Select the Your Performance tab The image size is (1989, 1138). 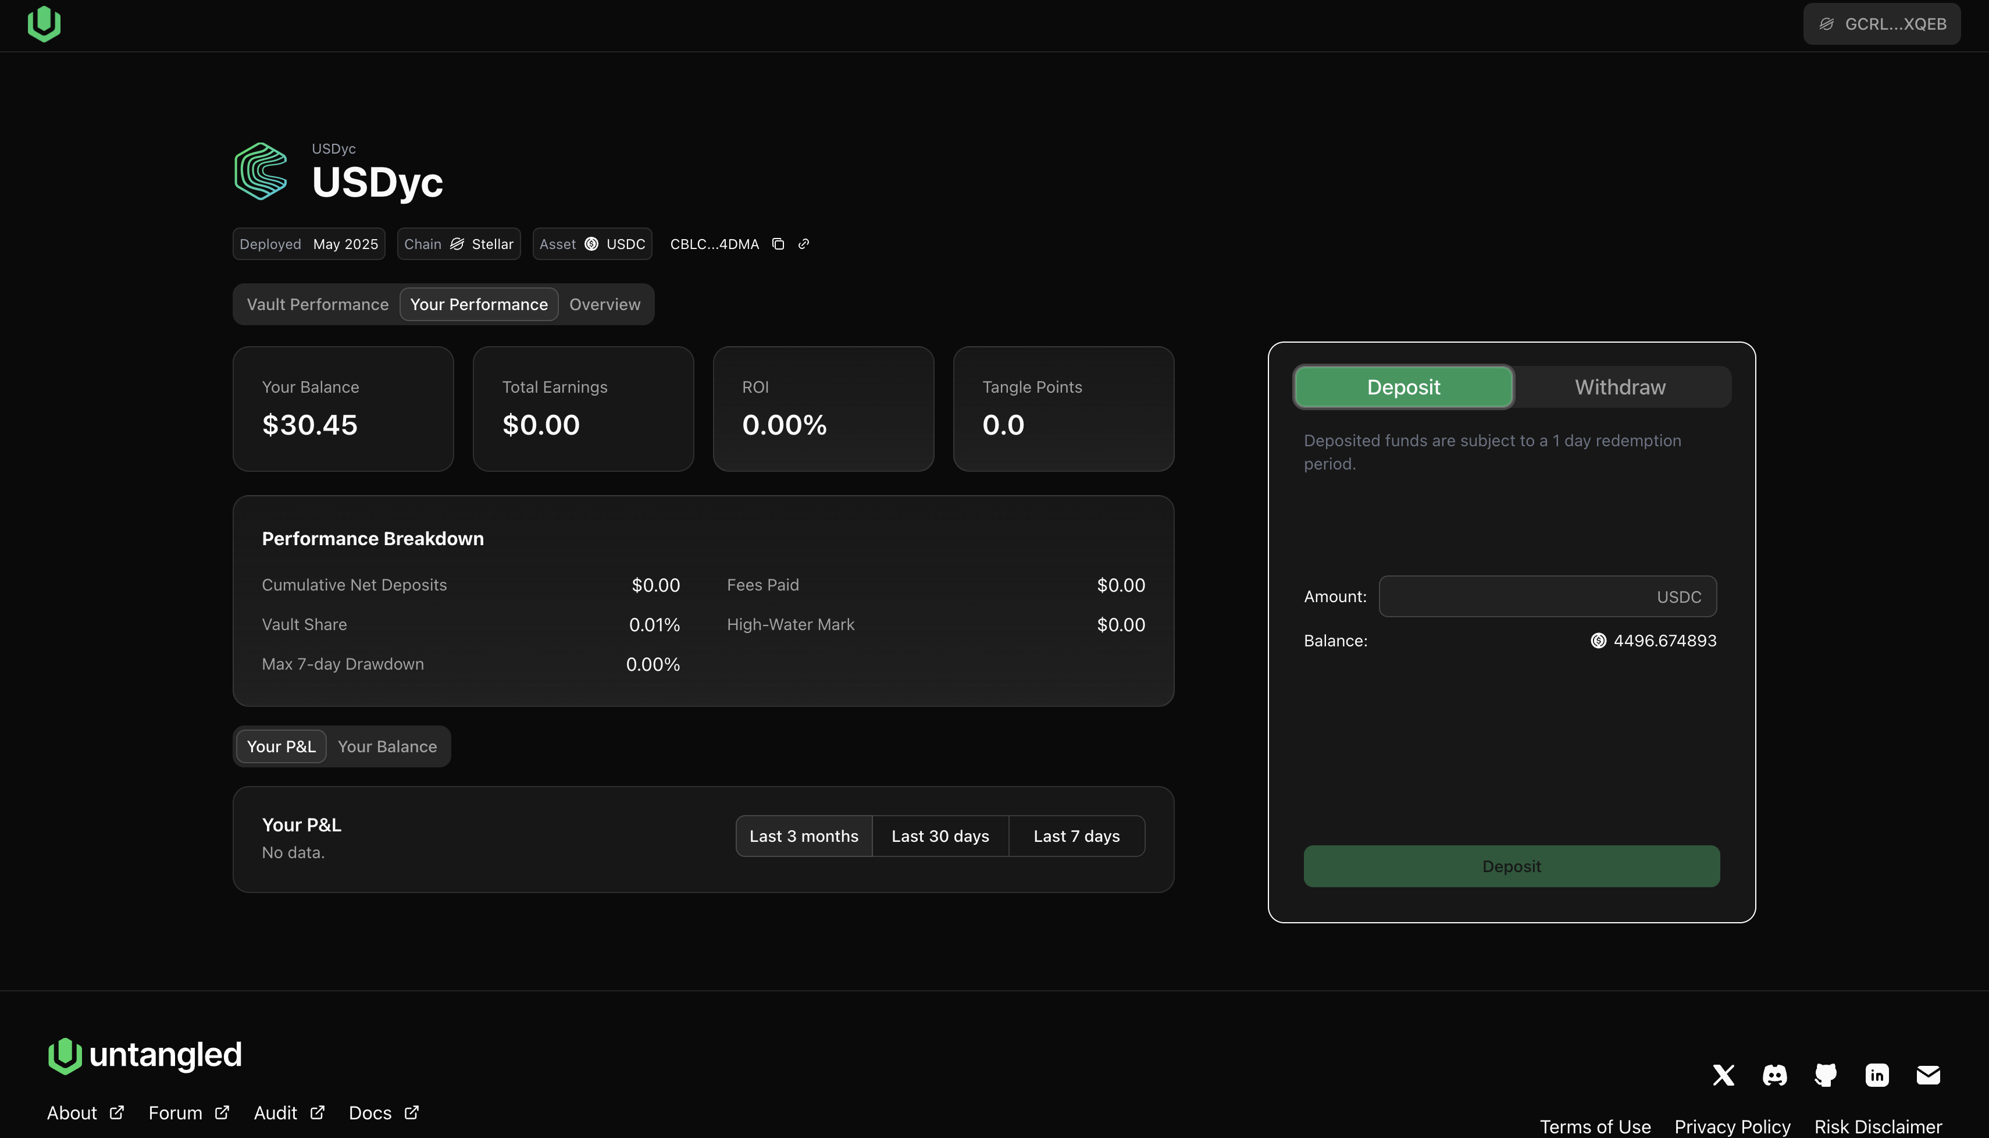(x=479, y=304)
